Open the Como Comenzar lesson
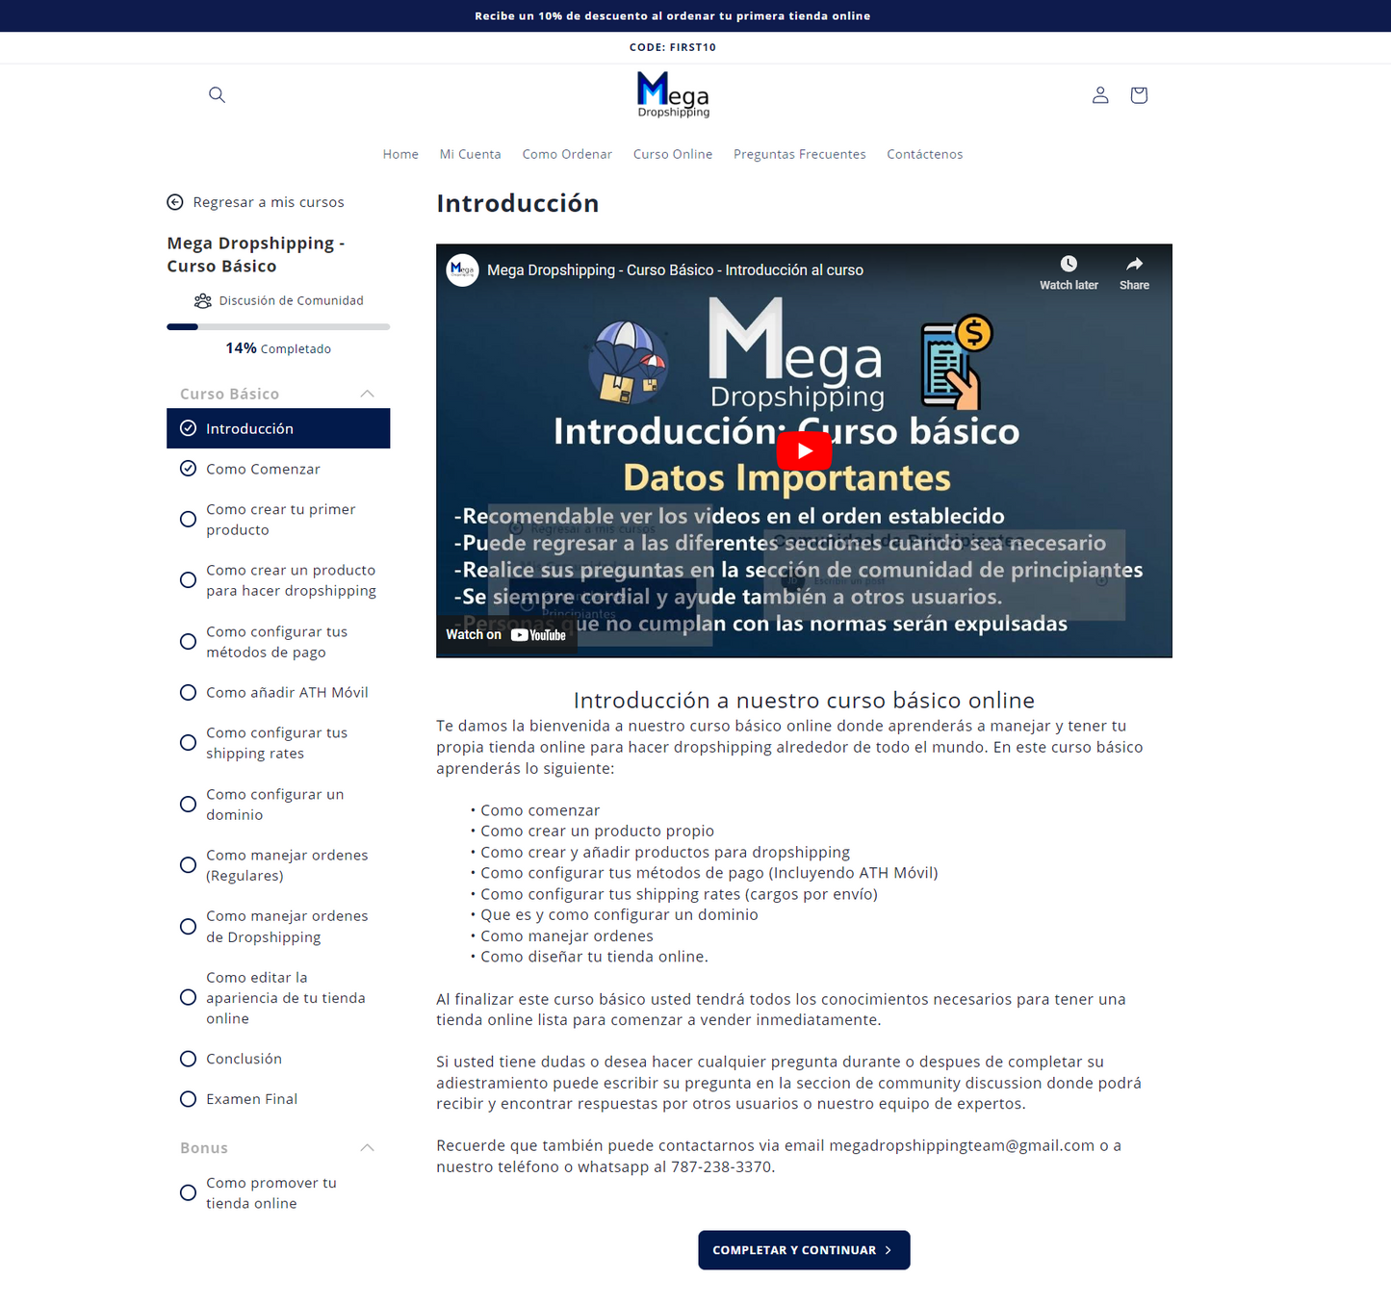Image resolution: width=1391 pixels, height=1306 pixels. (x=263, y=469)
